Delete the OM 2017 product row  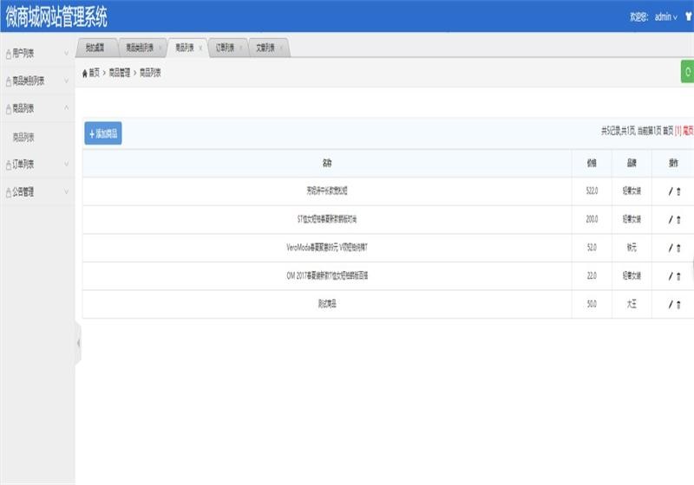click(x=678, y=276)
